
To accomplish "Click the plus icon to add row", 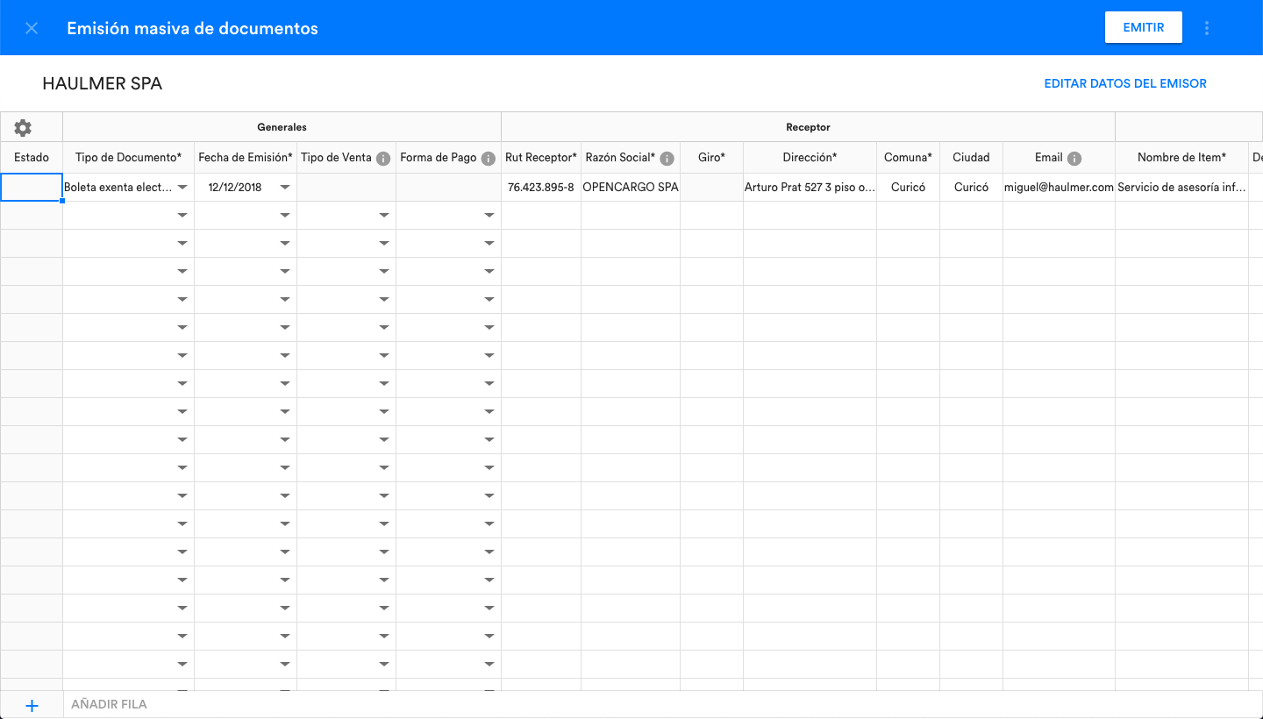I will pos(32,705).
